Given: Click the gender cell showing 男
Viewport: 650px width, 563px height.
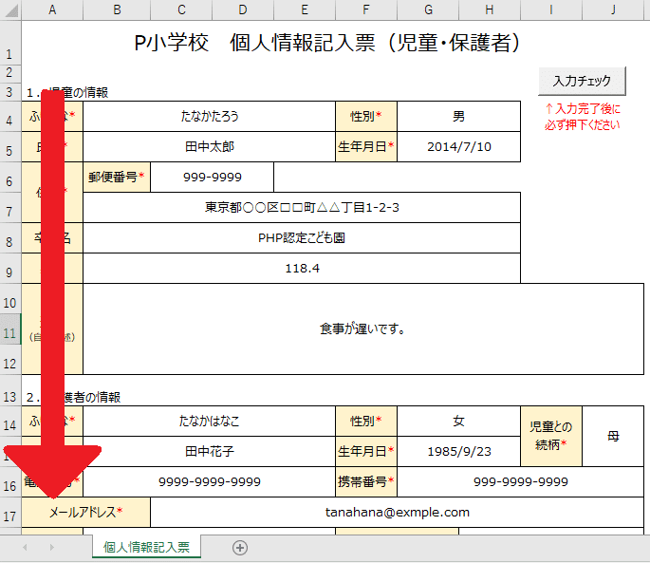Looking at the screenshot, I should click(459, 116).
